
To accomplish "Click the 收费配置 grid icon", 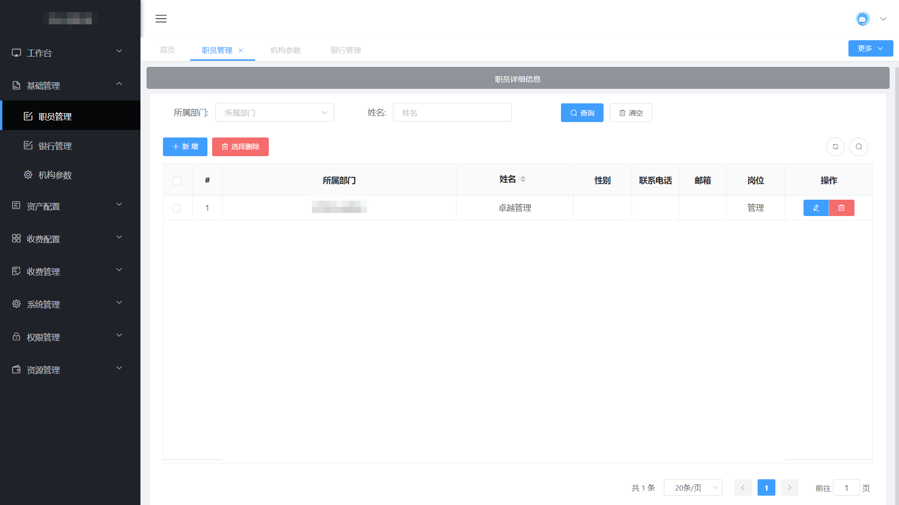I will coord(16,238).
